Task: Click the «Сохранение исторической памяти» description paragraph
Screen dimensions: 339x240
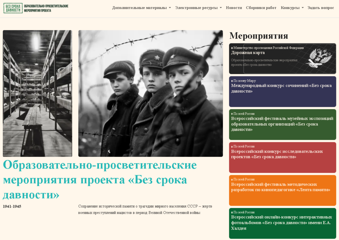Action: (x=145, y=209)
